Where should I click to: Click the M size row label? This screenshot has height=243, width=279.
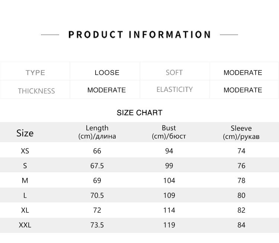pos(25,180)
